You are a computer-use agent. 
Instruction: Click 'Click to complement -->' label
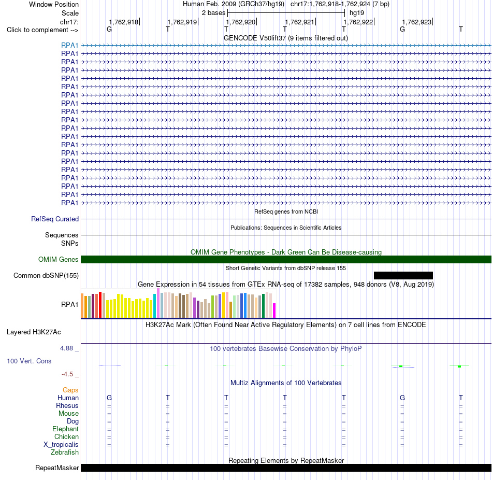click(42, 30)
